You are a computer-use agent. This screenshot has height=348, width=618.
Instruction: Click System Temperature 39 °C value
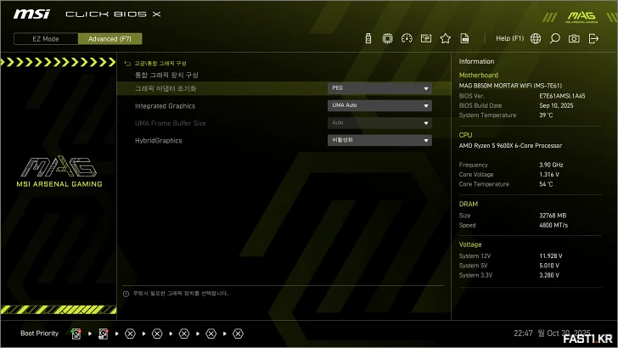[x=546, y=115]
